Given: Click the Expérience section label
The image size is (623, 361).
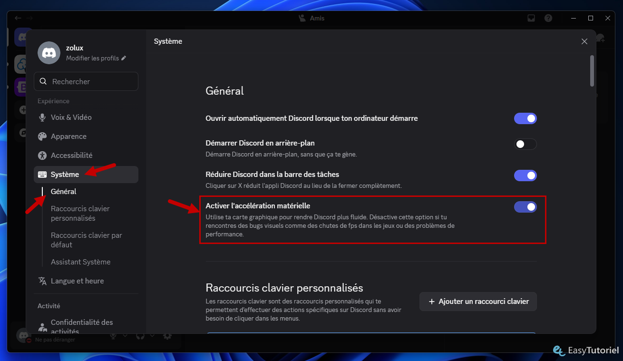Looking at the screenshot, I should pyautogui.click(x=53, y=101).
